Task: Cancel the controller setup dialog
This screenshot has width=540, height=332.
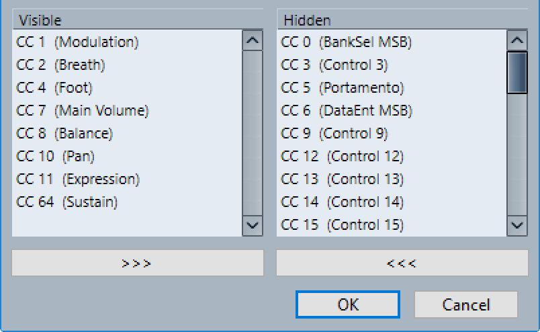Action: pyautogui.click(x=466, y=304)
